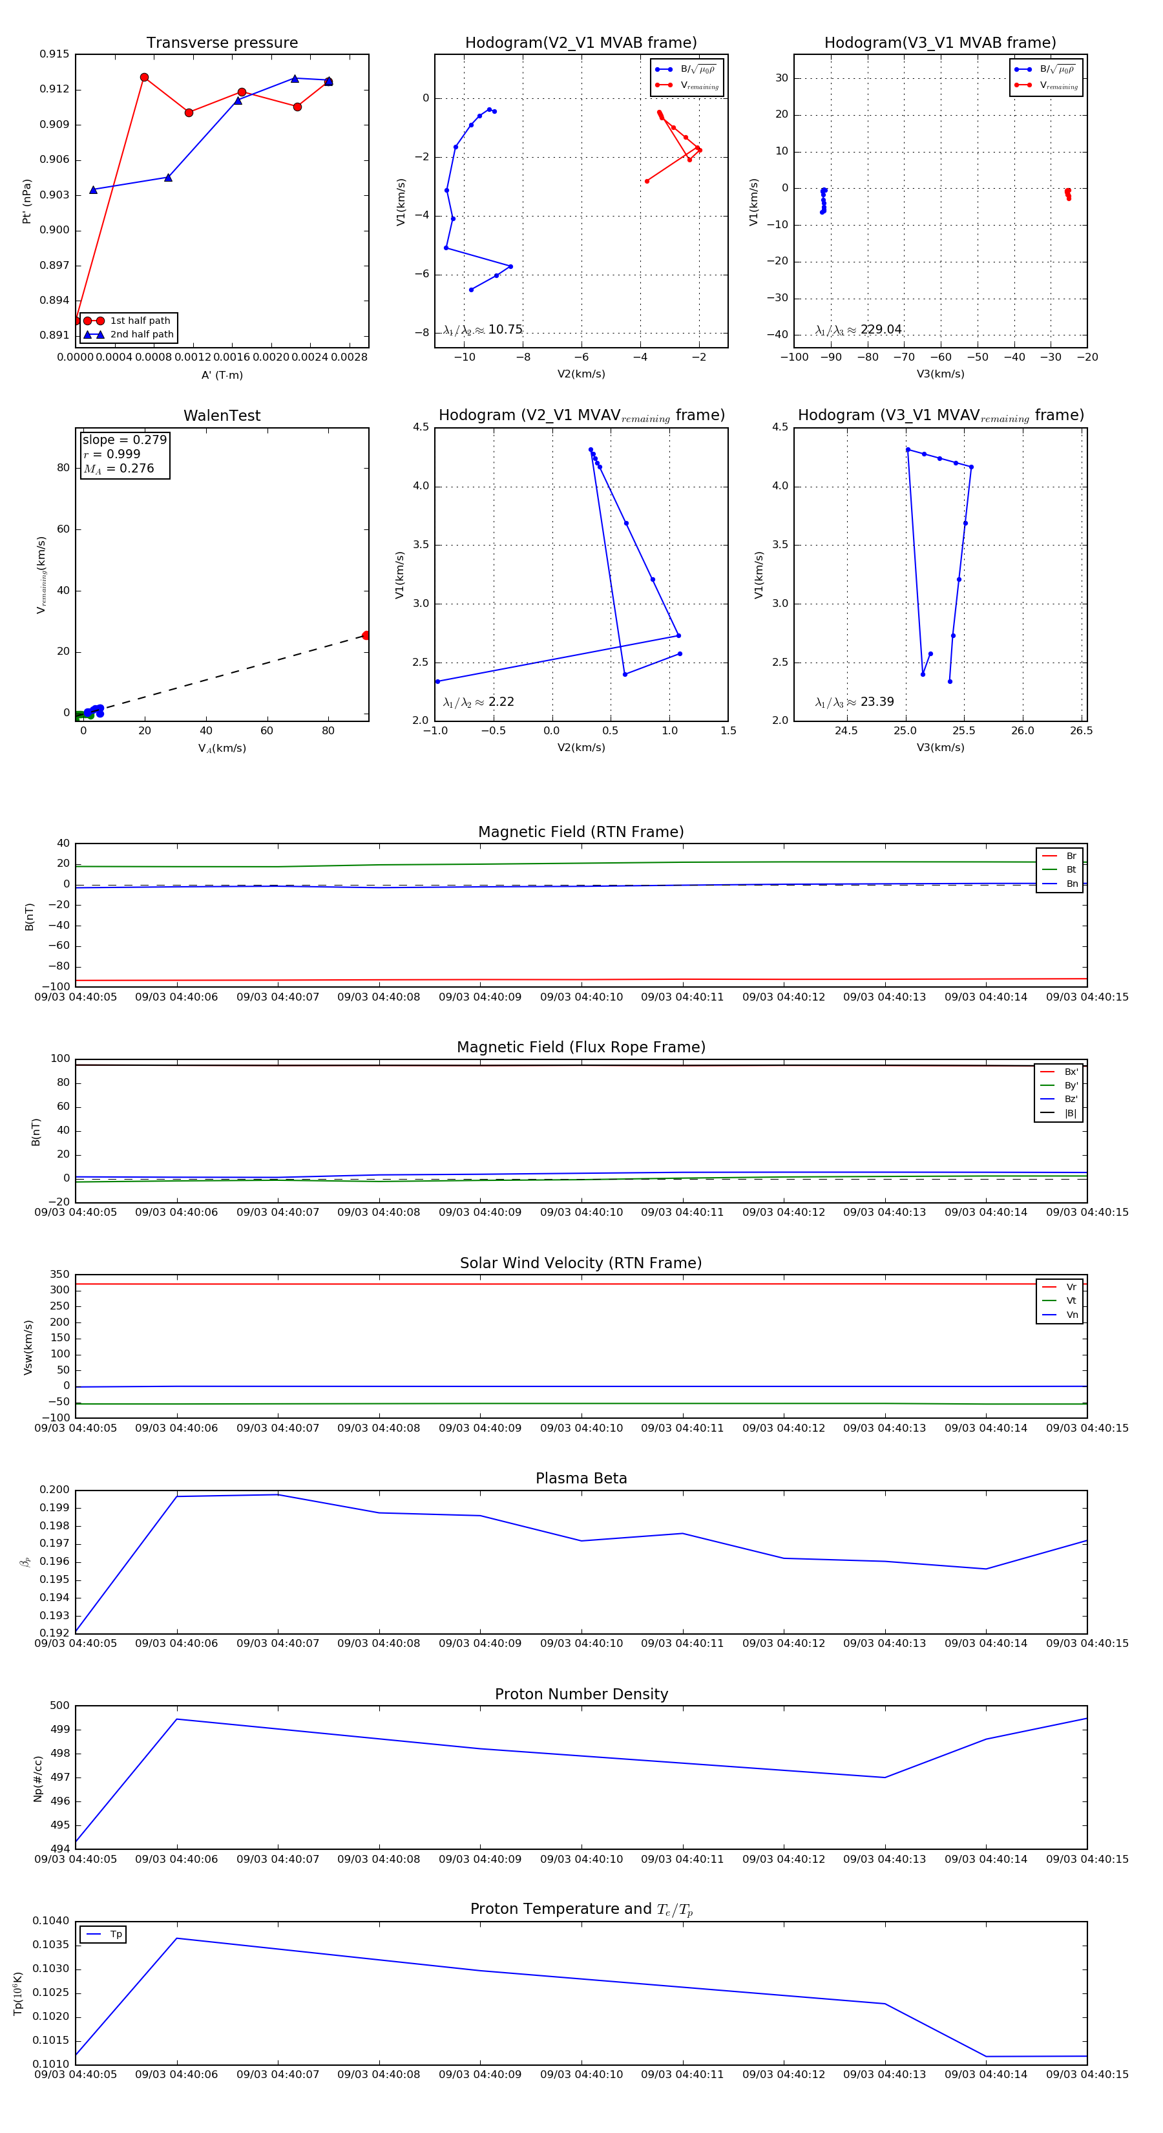Click the 'Plasma Beta' title
This screenshot has width=1163, height=2133.
(x=581, y=1478)
